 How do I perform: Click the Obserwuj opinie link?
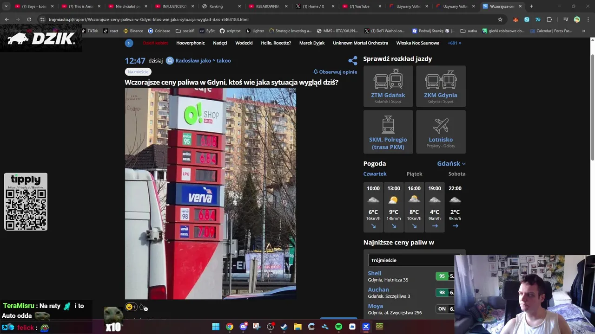coord(335,72)
